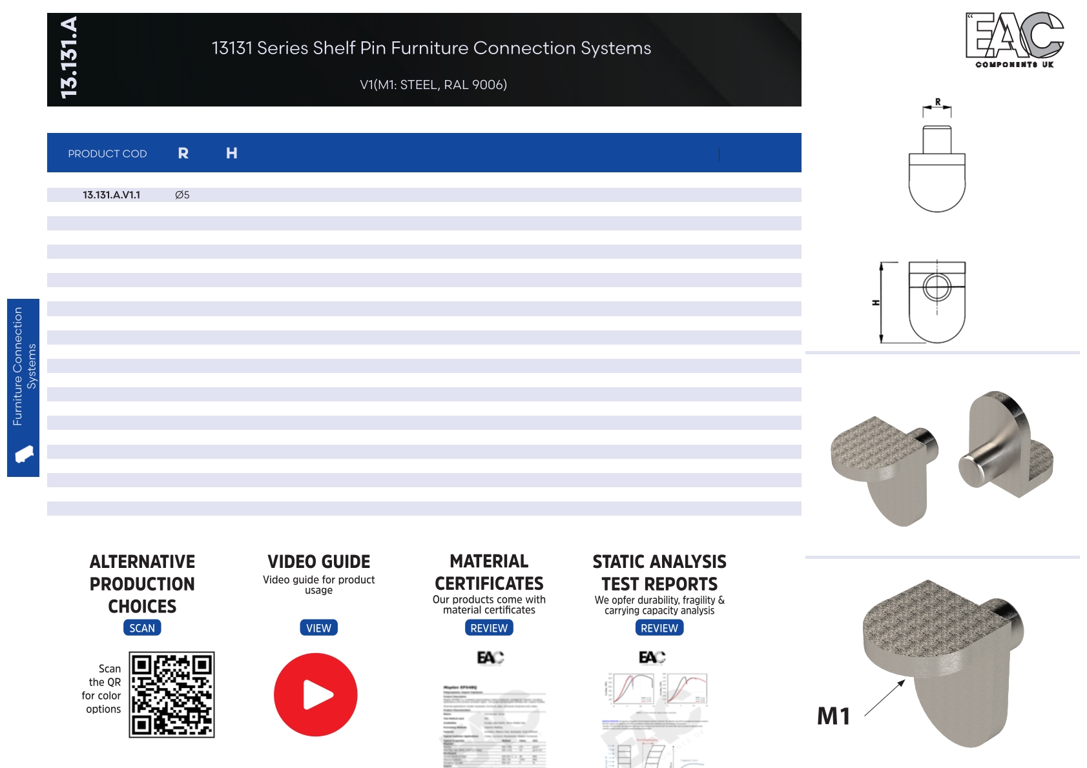The height and width of the screenshot is (768, 1087).
Task: Click the Furniture Connection Systems side tab
Action: 23,388
